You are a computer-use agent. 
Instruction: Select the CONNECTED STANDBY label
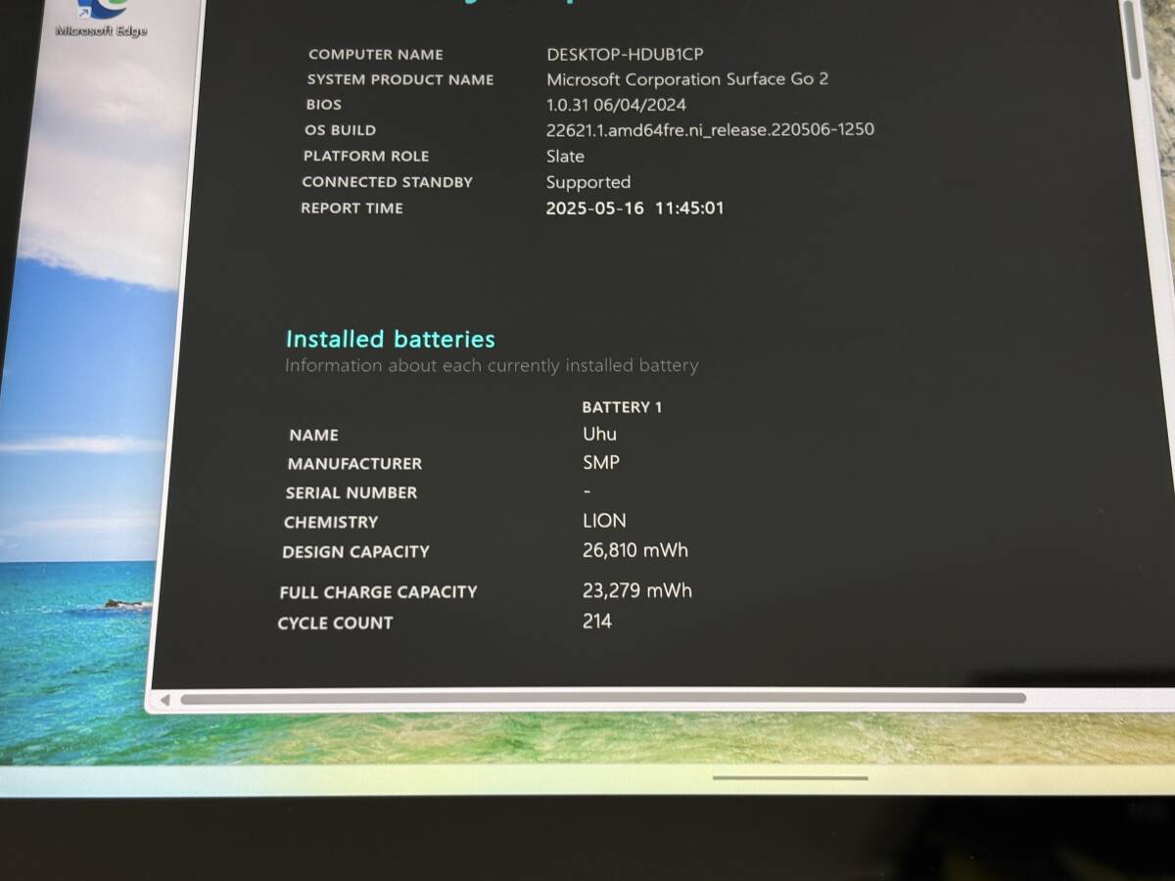388,182
